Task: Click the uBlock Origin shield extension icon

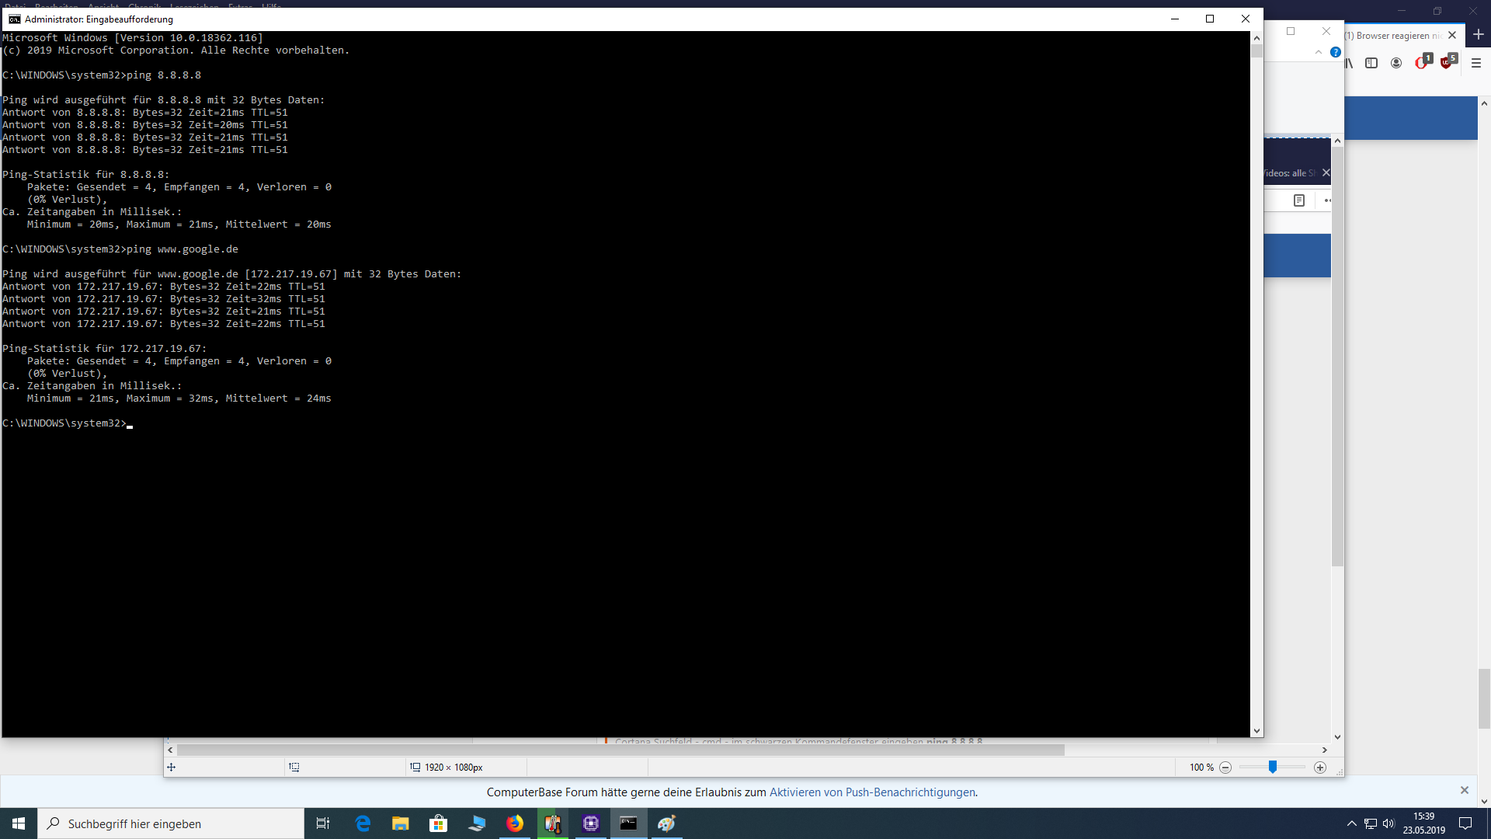Action: click(1447, 63)
